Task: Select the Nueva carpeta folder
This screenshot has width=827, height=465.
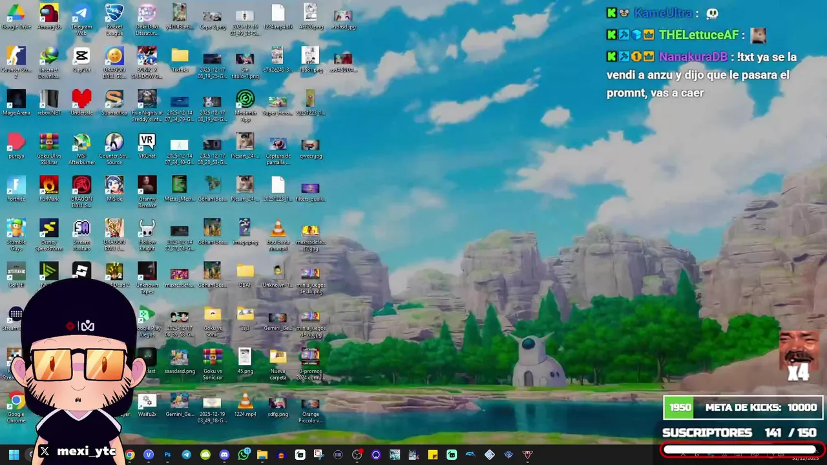Action: click(x=277, y=364)
